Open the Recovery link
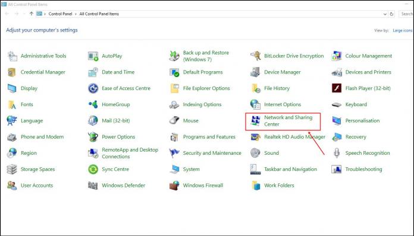The height and width of the screenshot is (236, 414). [356, 137]
